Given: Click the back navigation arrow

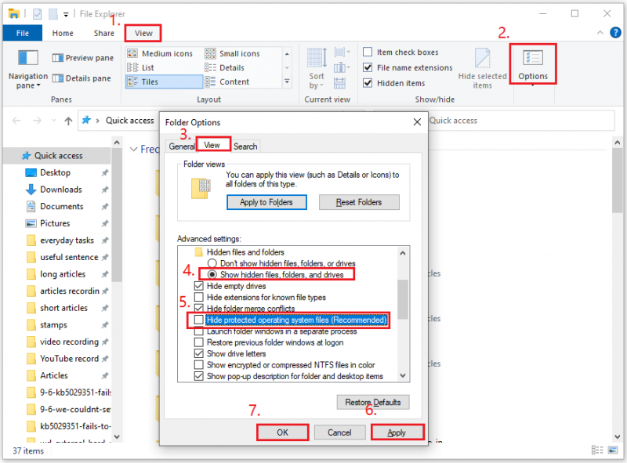Looking at the screenshot, I should pyautogui.click(x=16, y=121).
